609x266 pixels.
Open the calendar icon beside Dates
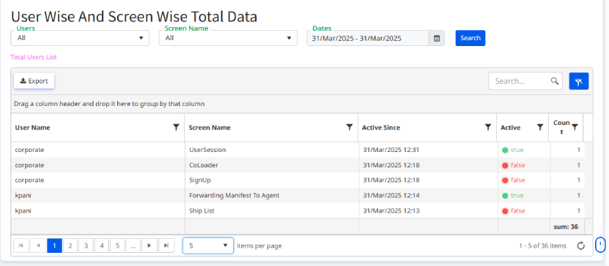click(x=437, y=38)
